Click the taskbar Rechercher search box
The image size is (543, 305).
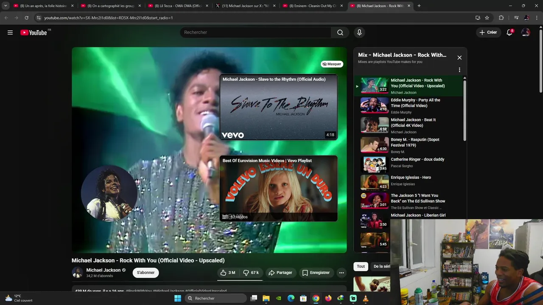pos(216,298)
